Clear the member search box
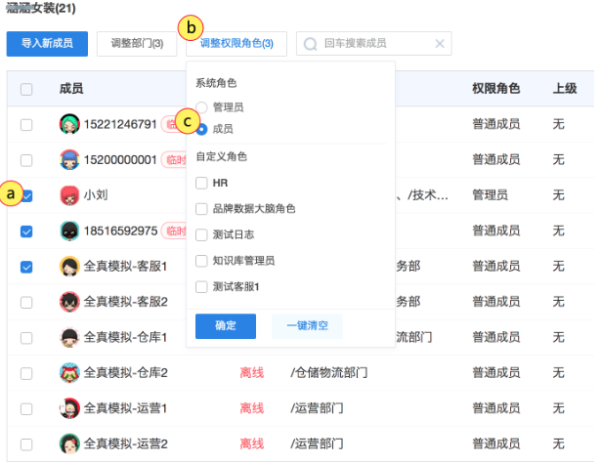Image resolution: width=600 pixels, height=463 pixels. [440, 44]
